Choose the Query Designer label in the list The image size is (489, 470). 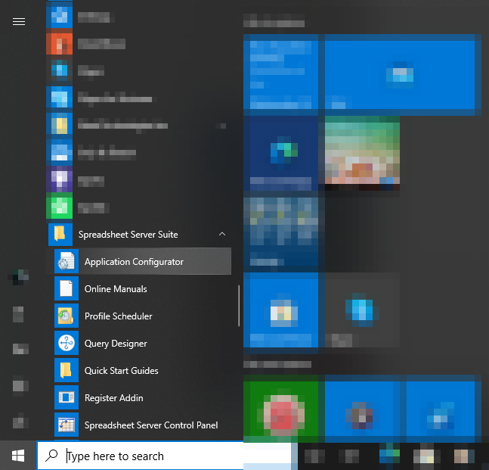pyautogui.click(x=116, y=344)
